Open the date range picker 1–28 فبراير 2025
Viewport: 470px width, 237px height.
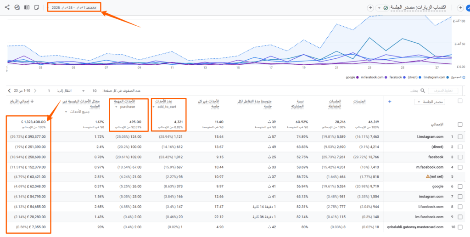[74, 7]
